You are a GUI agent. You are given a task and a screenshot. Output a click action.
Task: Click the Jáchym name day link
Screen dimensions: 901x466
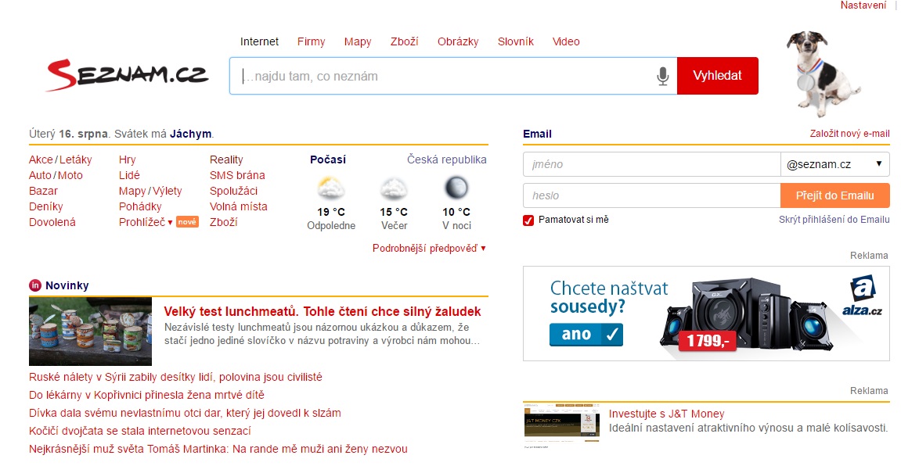pyautogui.click(x=191, y=134)
